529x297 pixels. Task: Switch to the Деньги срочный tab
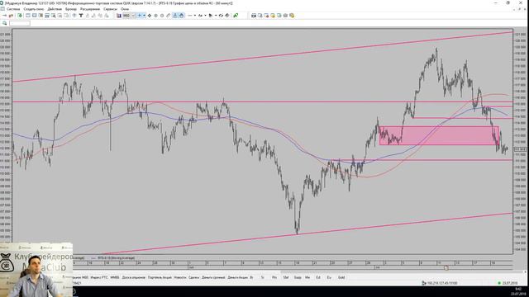(213, 277)
